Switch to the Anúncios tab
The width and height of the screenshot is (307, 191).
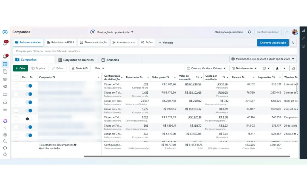(x=110, y=60)
